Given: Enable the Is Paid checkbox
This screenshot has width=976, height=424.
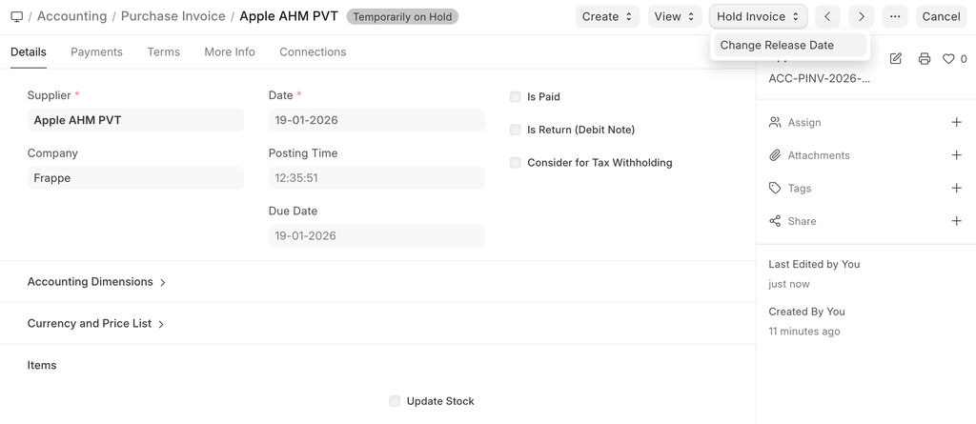Looking at the screenshot, I should [x=516, y=97].
